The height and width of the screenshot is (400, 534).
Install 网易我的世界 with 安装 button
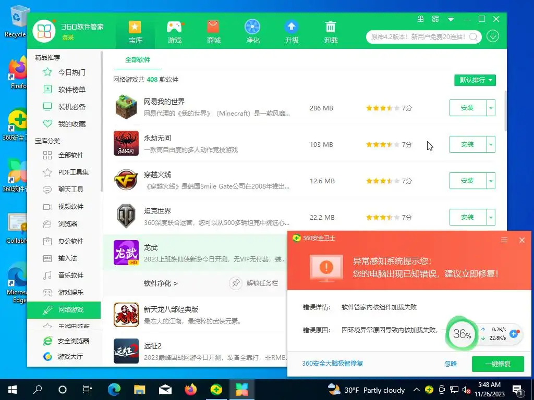(468, 108)
